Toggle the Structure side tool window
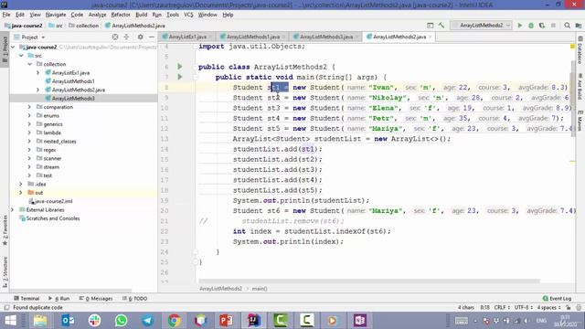 tap(5, 272)
